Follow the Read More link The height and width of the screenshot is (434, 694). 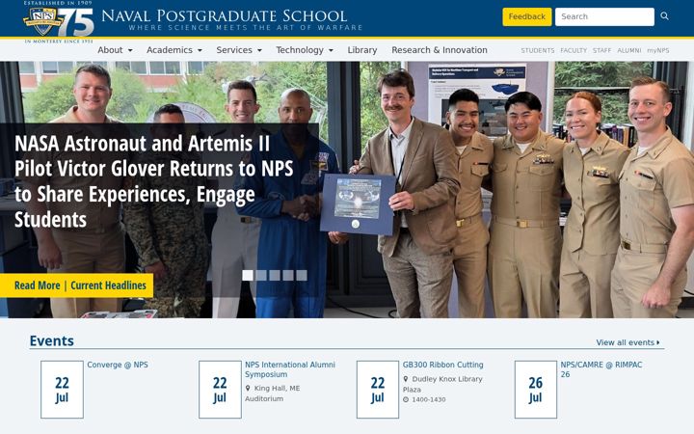point(38,285)
